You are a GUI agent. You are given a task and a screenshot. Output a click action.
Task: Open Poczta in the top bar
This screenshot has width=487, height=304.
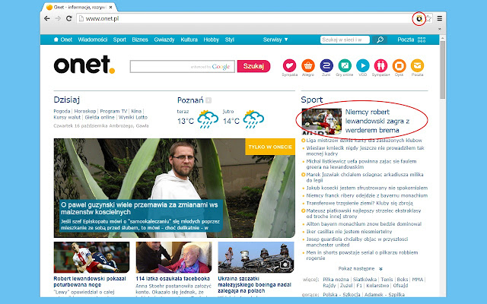pos(406,40)
